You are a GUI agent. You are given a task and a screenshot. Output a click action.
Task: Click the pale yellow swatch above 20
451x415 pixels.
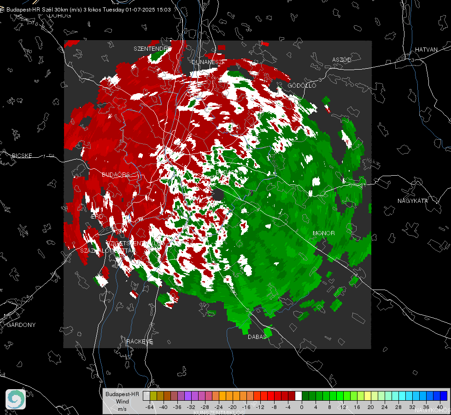coord(368,396)
